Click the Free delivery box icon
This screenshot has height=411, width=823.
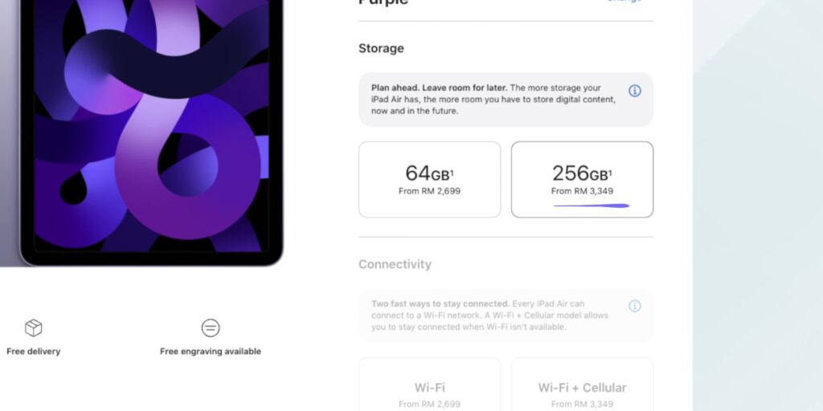(34, 328)
